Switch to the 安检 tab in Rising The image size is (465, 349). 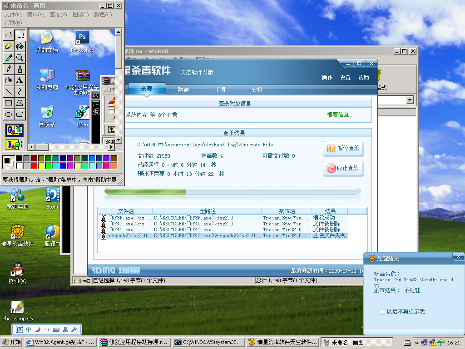tap(257, 90)
